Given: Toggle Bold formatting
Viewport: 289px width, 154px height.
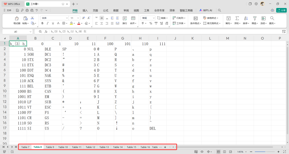Looking at the screenshot, I should coord(42,23).
